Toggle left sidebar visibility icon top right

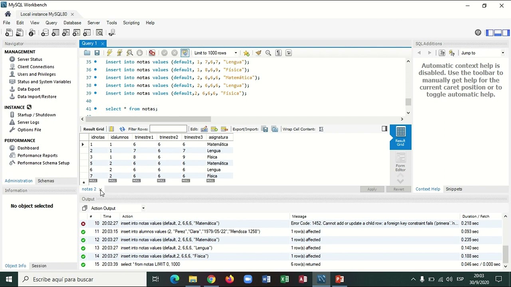(490, 33)
